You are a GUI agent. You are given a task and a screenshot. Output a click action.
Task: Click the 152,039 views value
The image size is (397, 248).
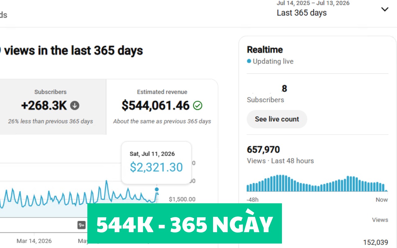coord(376,242)
